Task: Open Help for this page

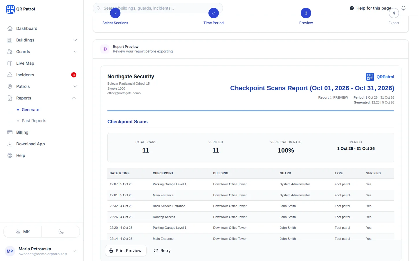Action: (371, 8)
